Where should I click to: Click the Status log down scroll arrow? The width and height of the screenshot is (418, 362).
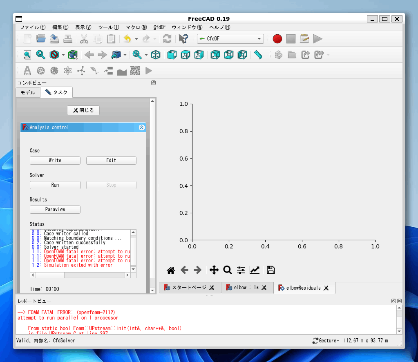pos(133,269)
